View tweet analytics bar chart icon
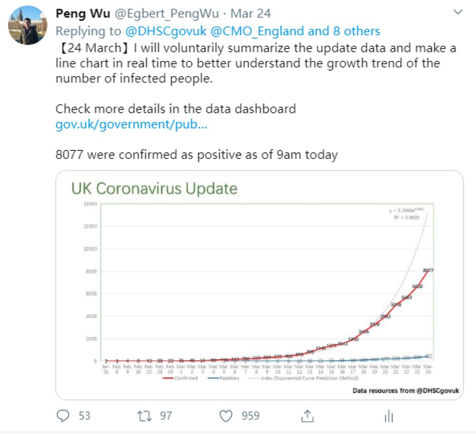Image resolution: width=476 pixels, height=434 pixels. click(x=388, y=416)
